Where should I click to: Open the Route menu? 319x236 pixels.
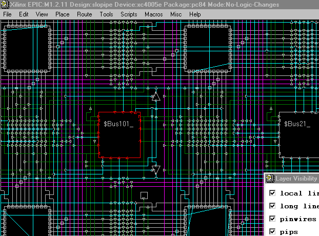pos(85,14)
